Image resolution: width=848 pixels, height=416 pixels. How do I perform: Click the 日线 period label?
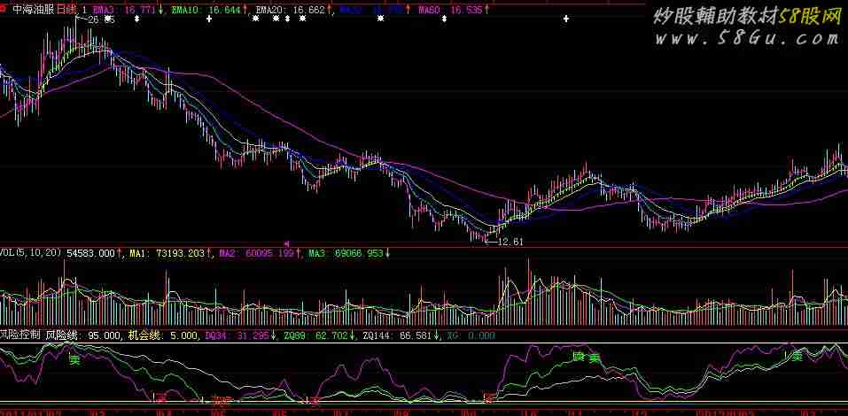pyautogui.click(x=66, y=9)
